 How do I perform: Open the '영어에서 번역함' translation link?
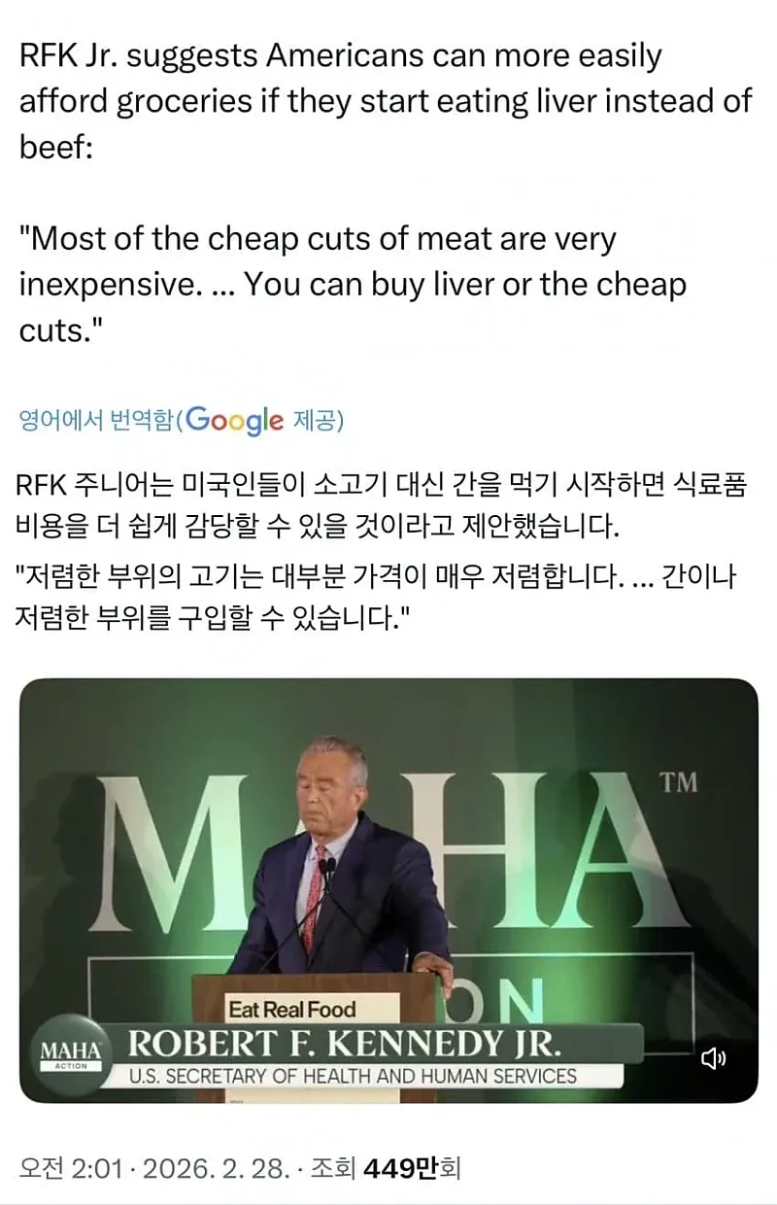(97, 421)
